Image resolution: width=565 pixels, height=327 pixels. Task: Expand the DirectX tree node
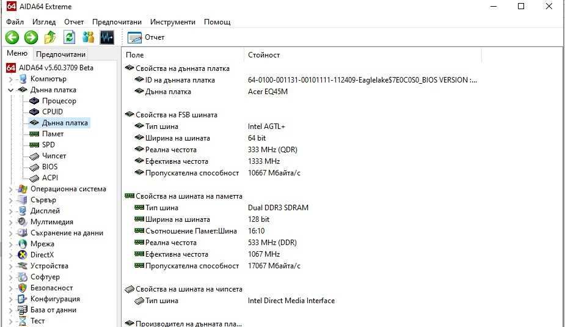10,255
